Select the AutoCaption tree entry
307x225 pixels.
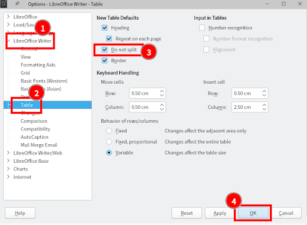coord(34,137)
